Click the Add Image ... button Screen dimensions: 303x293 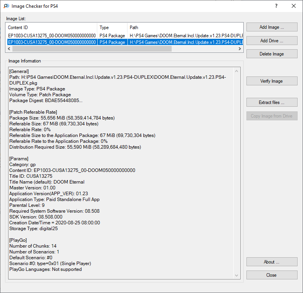272,27
